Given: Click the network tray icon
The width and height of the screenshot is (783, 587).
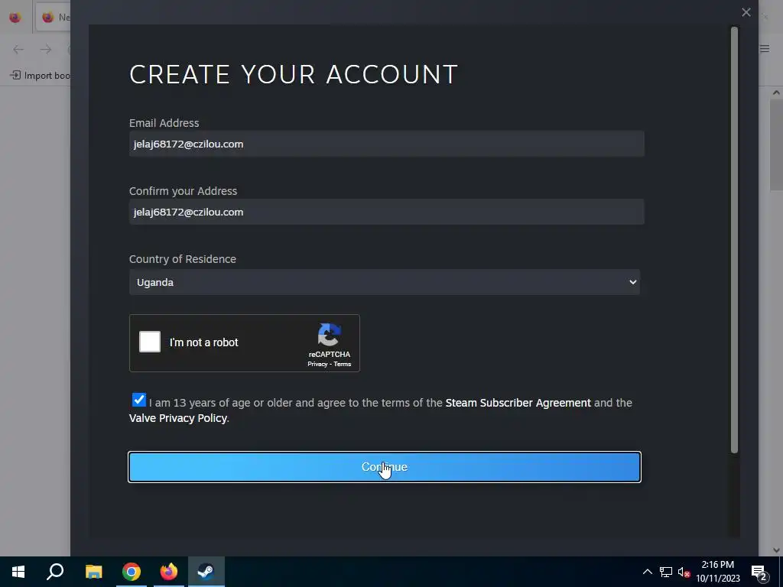Looking at the screenshot, I should point(666,572).
